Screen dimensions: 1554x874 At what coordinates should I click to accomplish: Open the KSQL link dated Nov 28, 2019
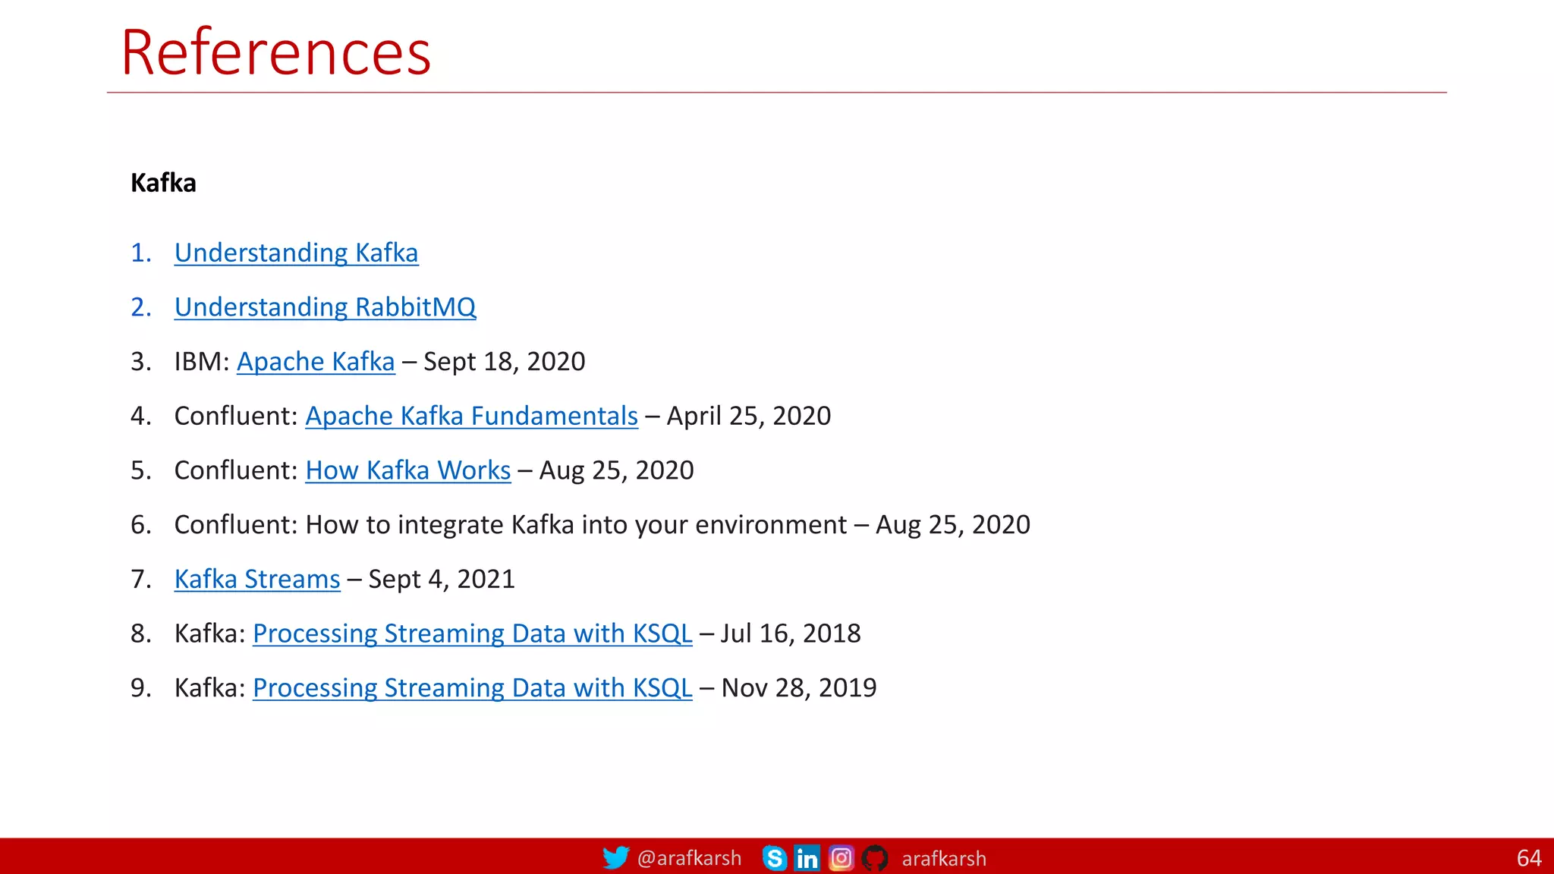(x=472, y=688)
